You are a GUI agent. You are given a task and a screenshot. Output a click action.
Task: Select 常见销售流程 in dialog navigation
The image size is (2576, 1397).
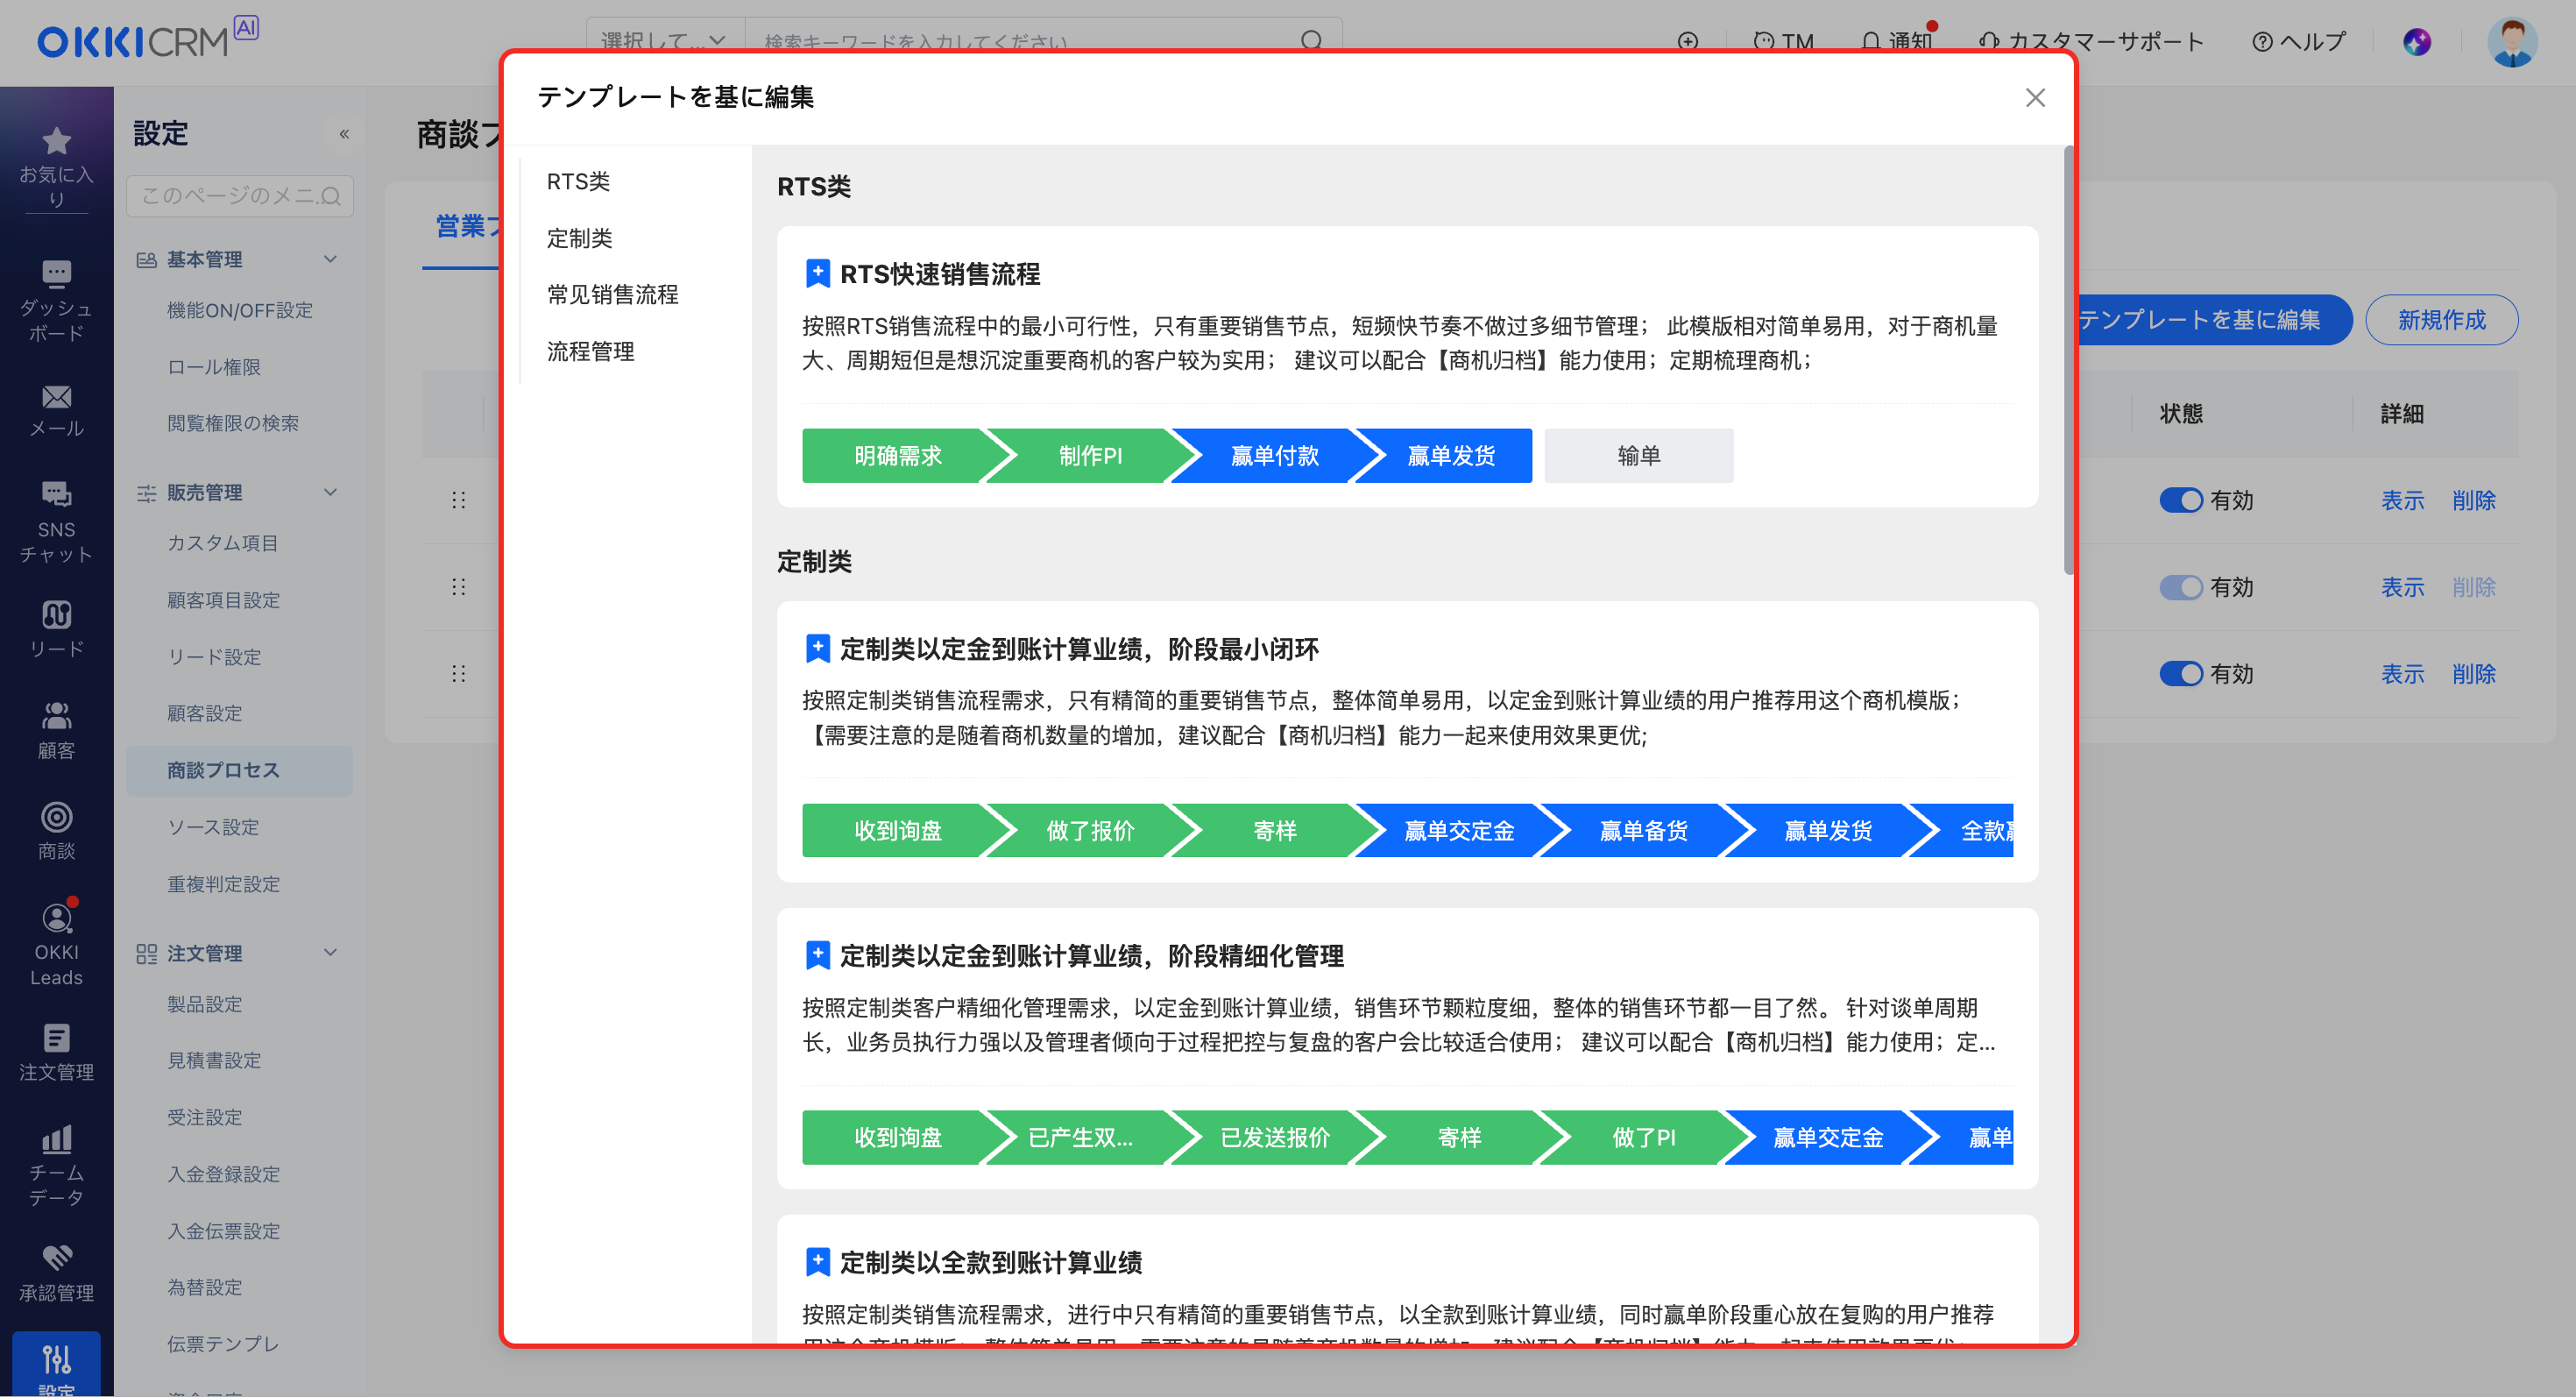pos(612,294)
